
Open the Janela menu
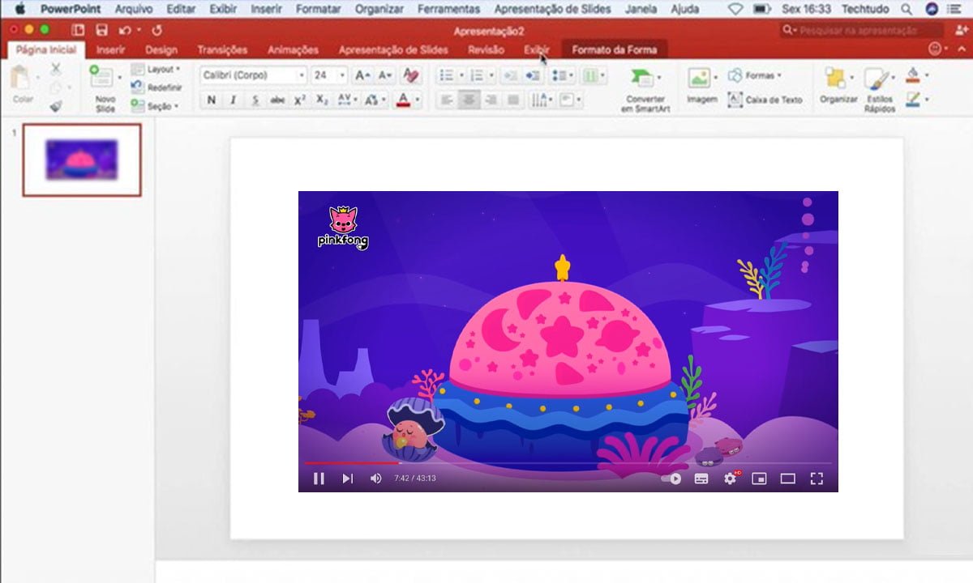[x=641, y=9]
